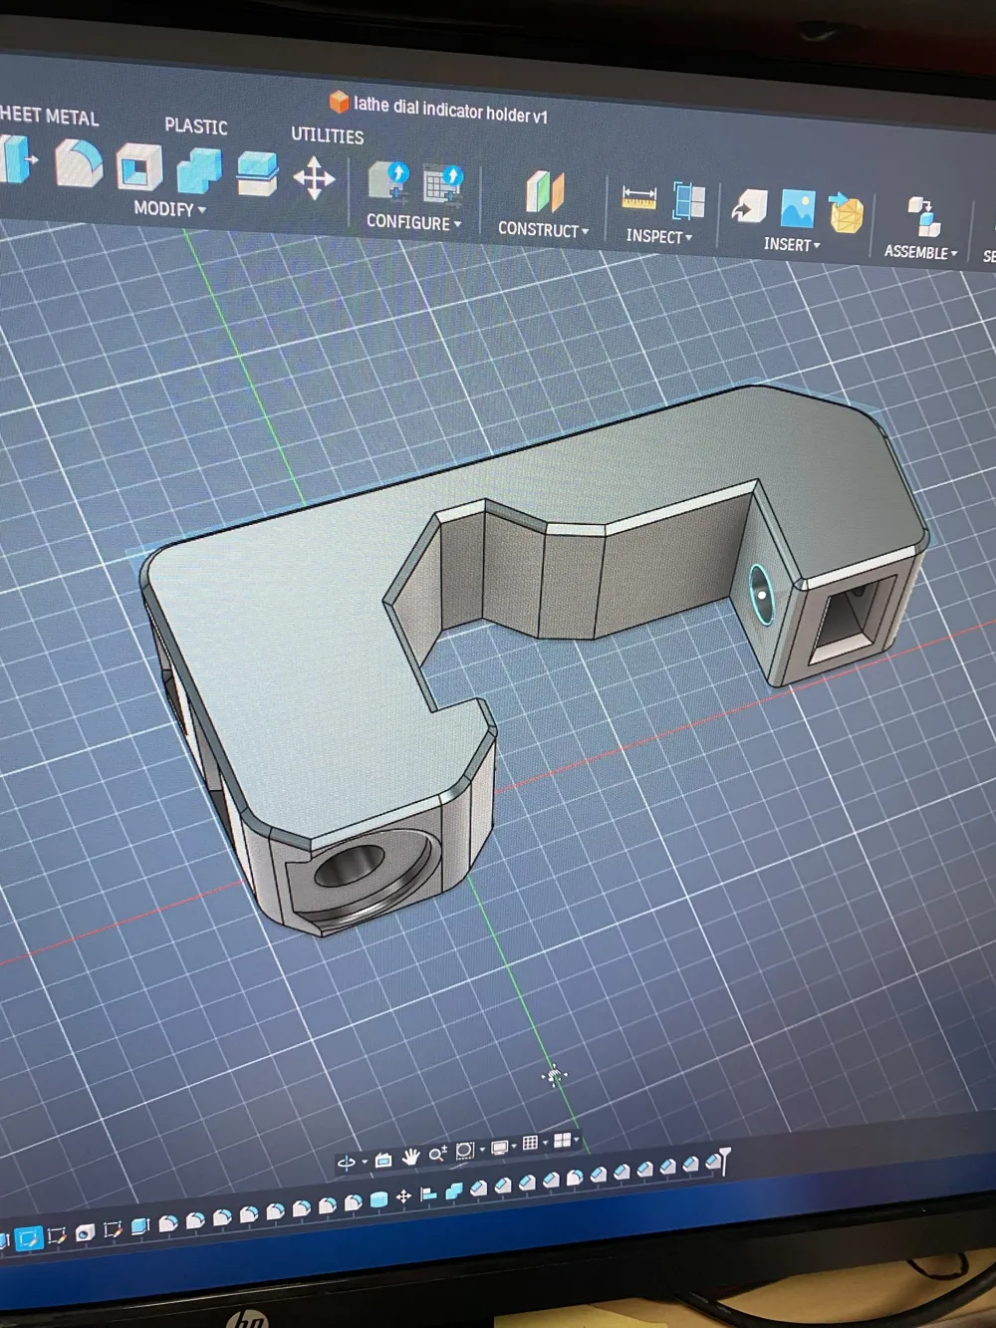Select the highlighted sketch in the timeline
Image resolution: width=996 pixels, height=1328 pixels.
(28, 1238)
